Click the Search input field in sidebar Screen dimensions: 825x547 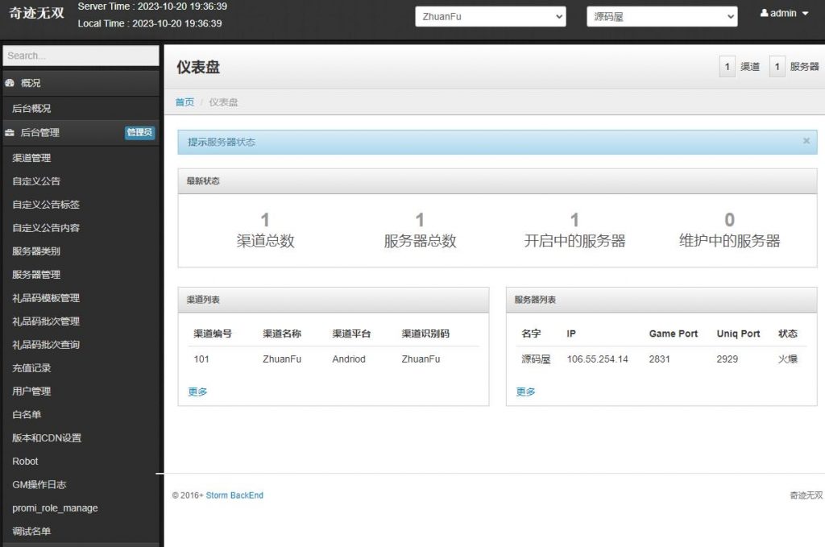(x=81, y=55)
